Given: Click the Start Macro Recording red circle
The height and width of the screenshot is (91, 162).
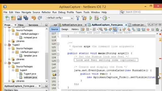Looking at the screenshot, I should (148, 30).
